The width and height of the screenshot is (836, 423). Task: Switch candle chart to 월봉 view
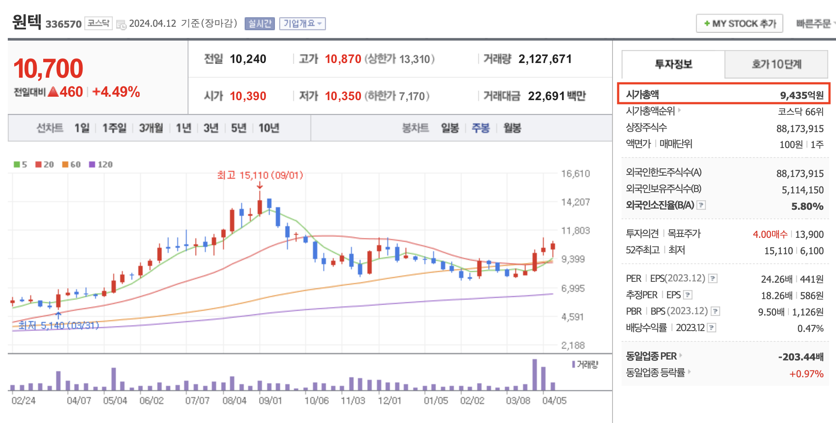[512, 128]
